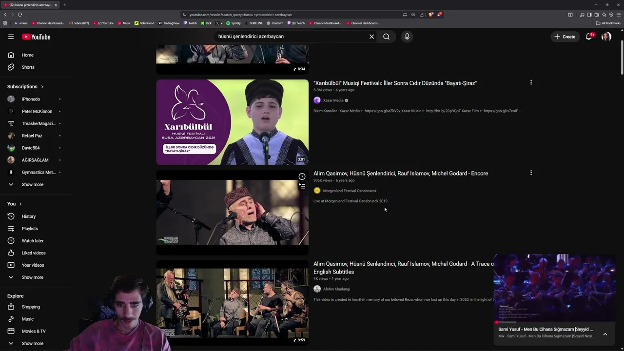Start voice search with microphone
The height and width of the screenshot is (351, 624).
pyautogui.click(x=407, y=37)
